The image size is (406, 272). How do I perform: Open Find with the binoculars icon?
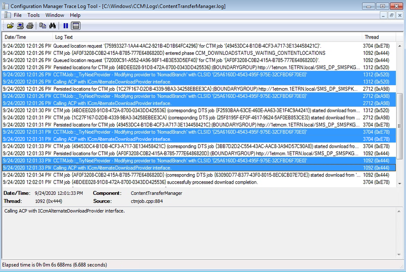pyautogui.click(x=53, y=26)
